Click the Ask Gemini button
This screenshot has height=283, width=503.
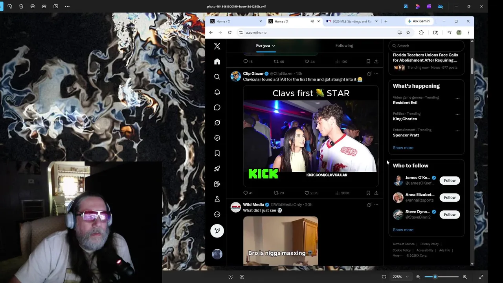click(419, 21)
